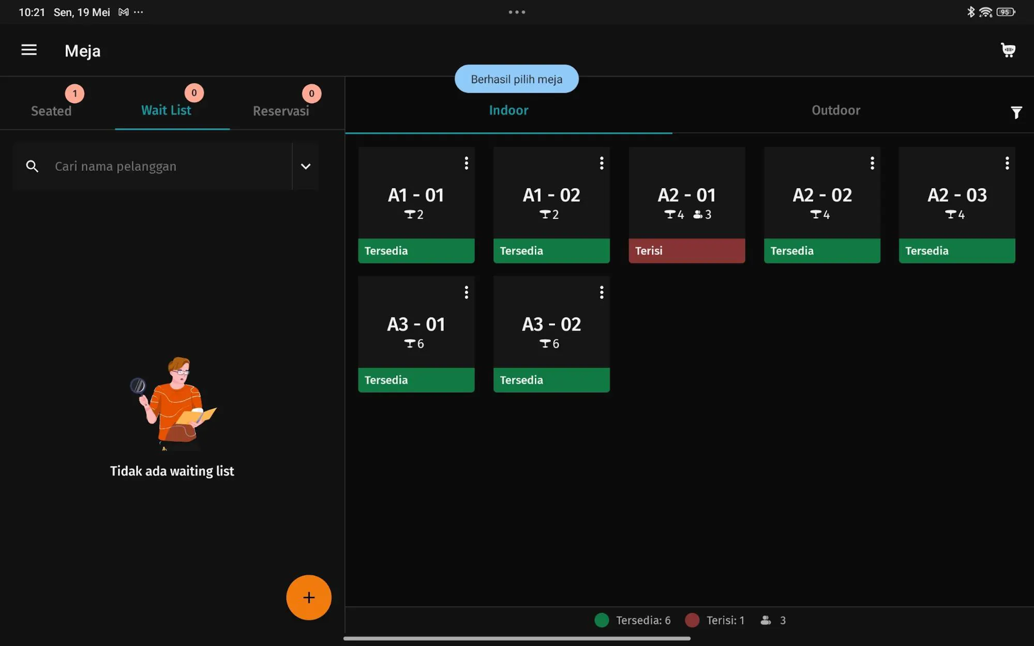Select table card A3 - 02

click(x=551, y=334)
